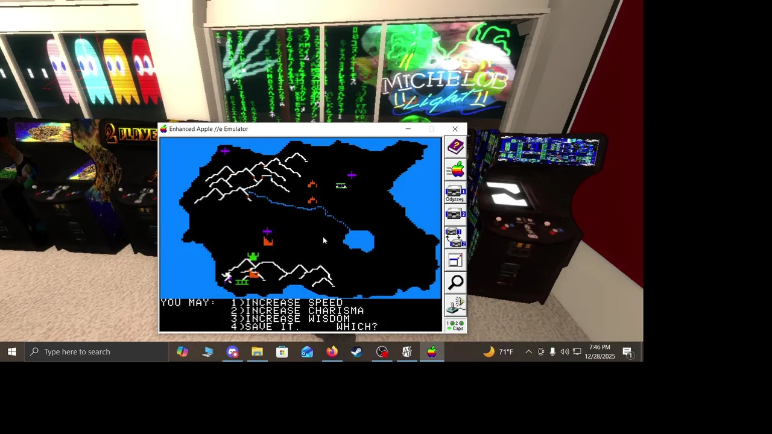Click the 'WHICH?' prompt text
The image size is (772, 434).
click(357, 326)
